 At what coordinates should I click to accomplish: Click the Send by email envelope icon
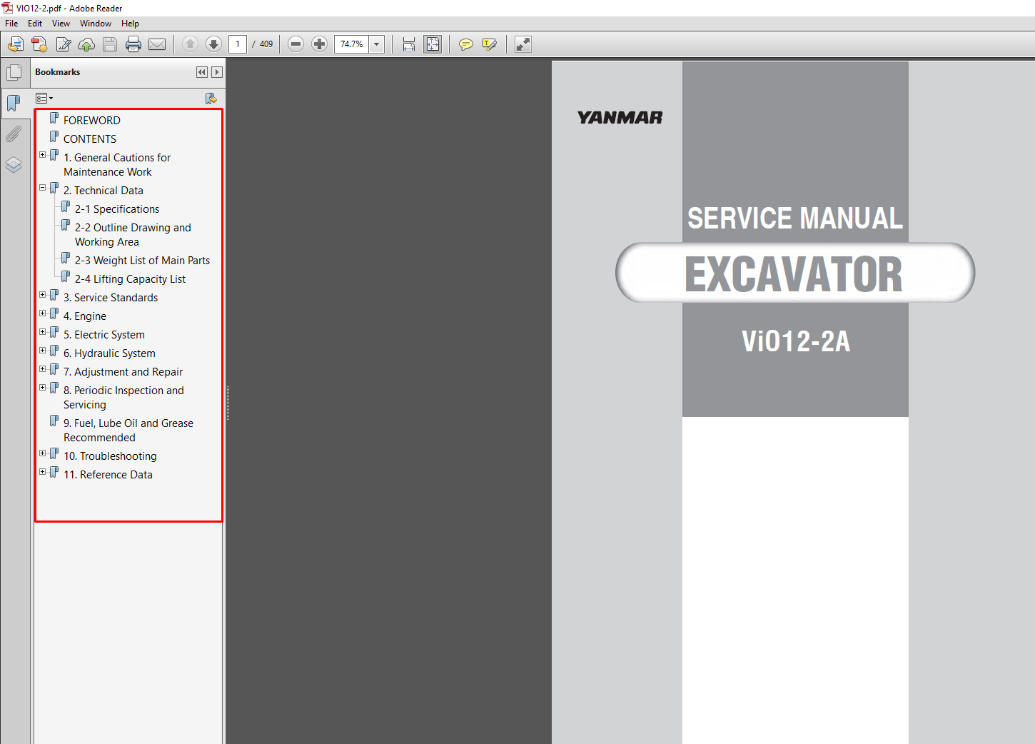157,44
